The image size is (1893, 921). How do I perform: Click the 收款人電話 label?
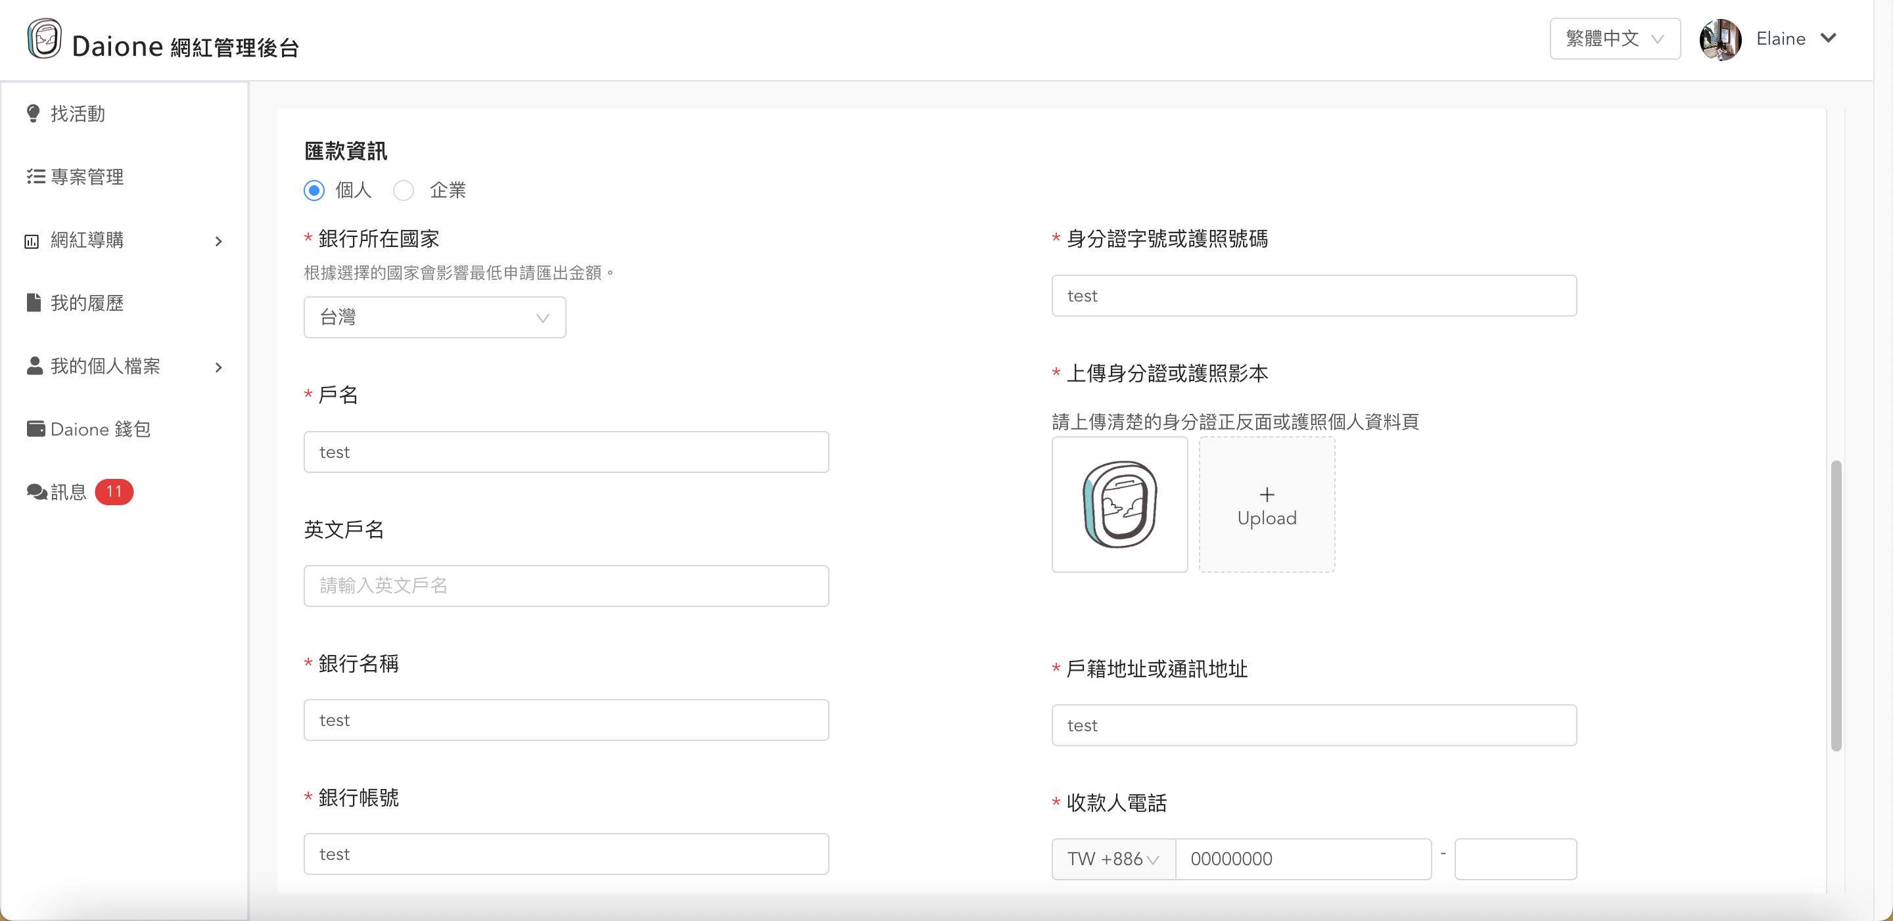pyautogui.click(x=1116, y=803)
